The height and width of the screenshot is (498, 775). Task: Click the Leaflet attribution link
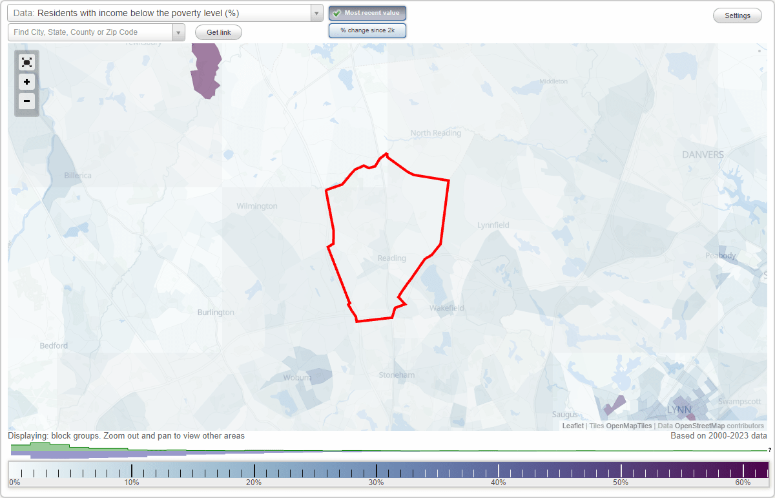pos(572,426)
